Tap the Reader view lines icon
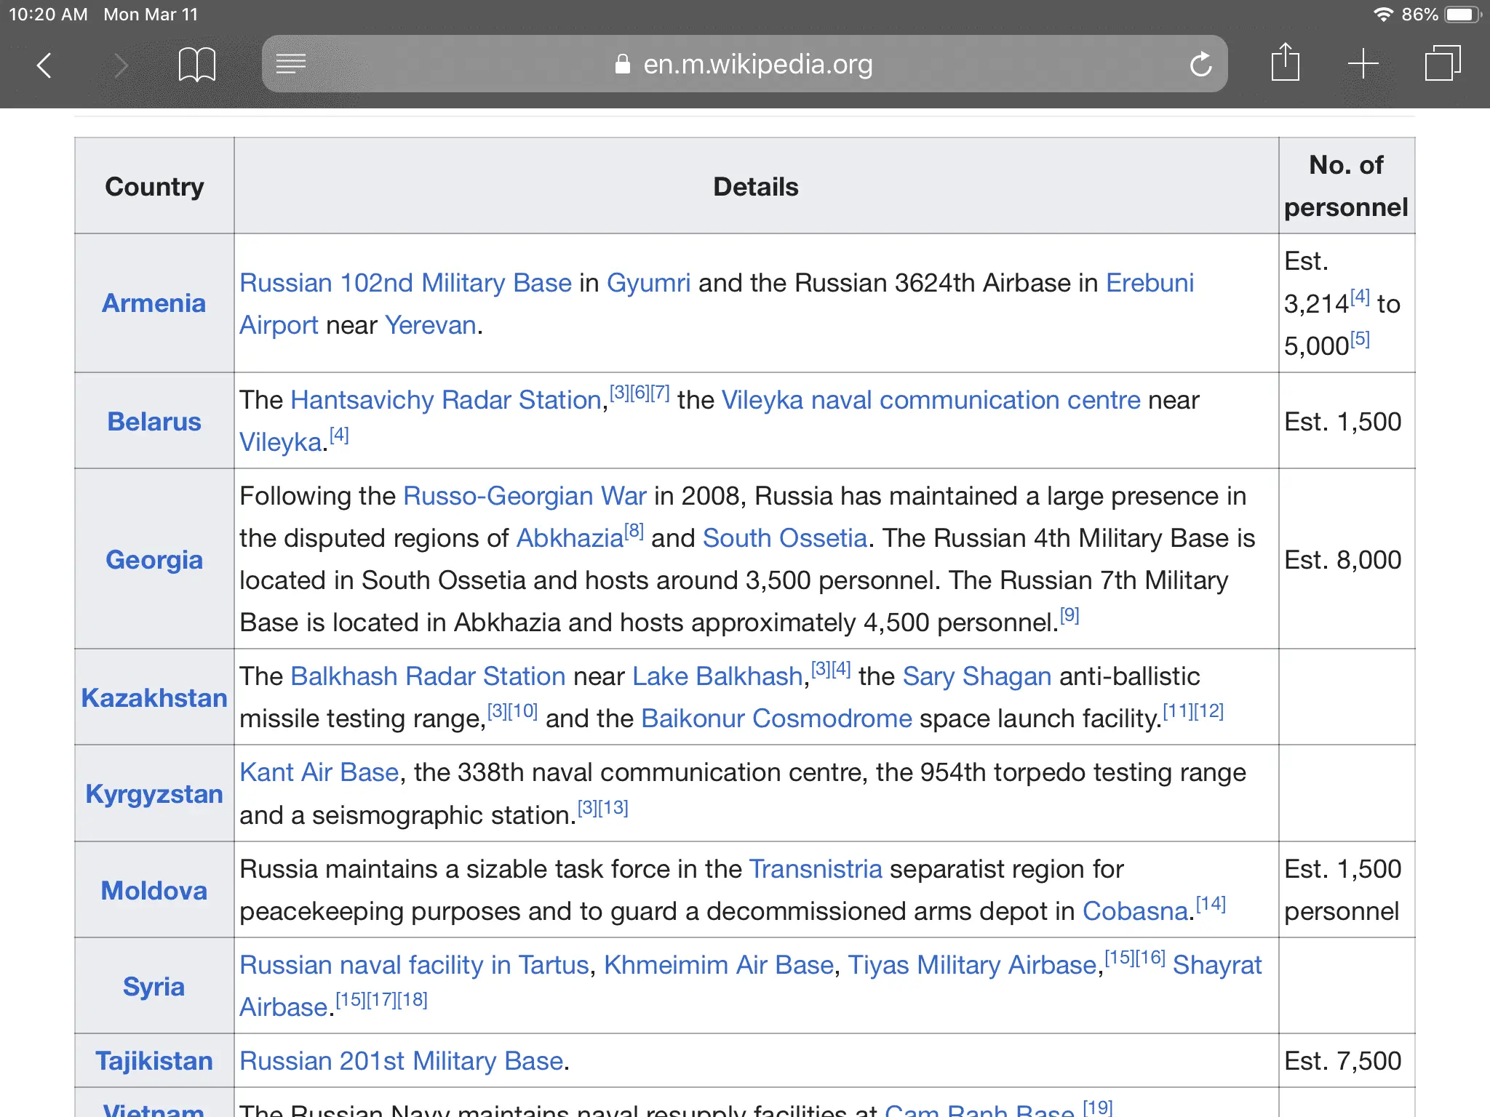The height and width of the screenshot is (1117, 1490). [x=291, y=64]
